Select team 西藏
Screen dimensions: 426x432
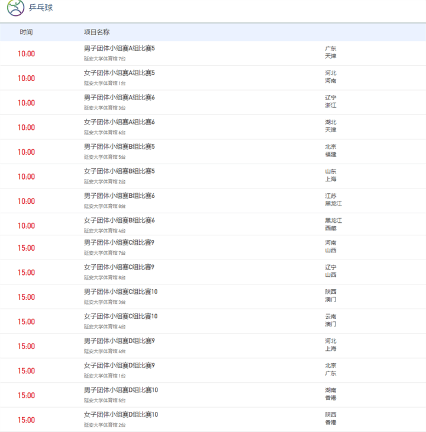pos(331,228)
